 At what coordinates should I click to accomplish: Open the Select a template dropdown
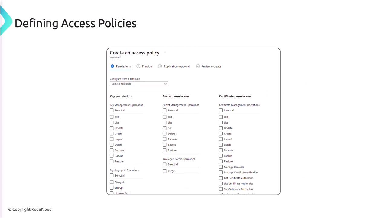(x=139, y=84)
